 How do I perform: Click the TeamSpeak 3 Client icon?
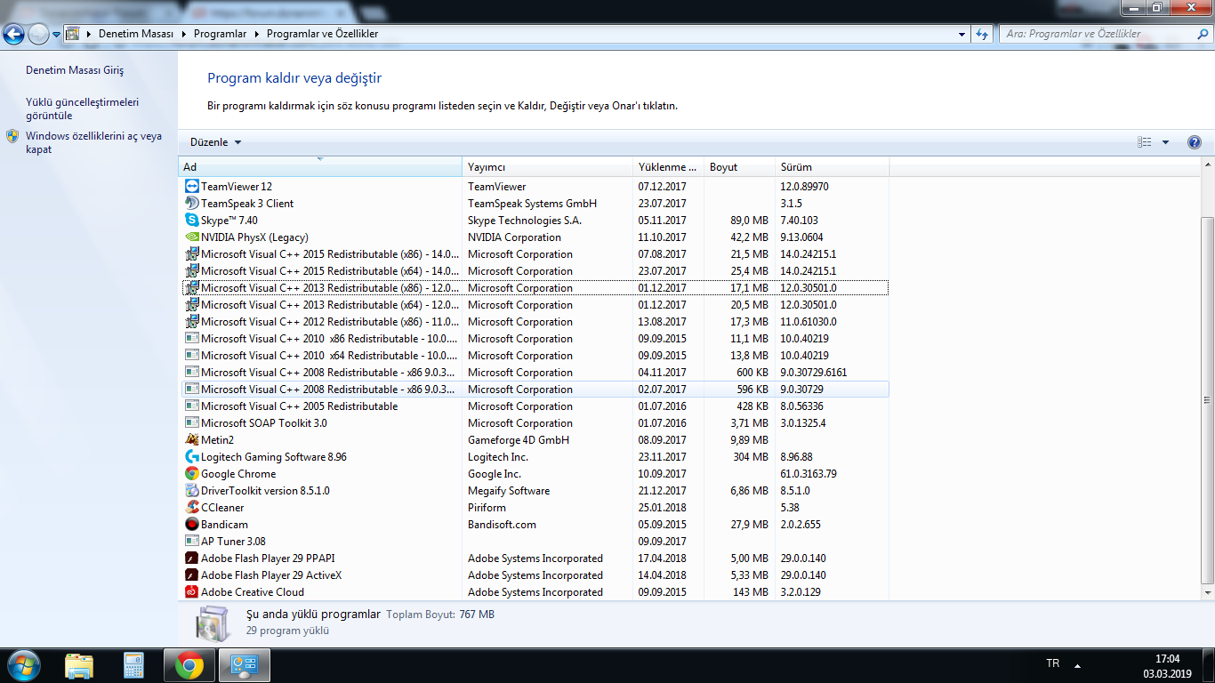[191, 204]
